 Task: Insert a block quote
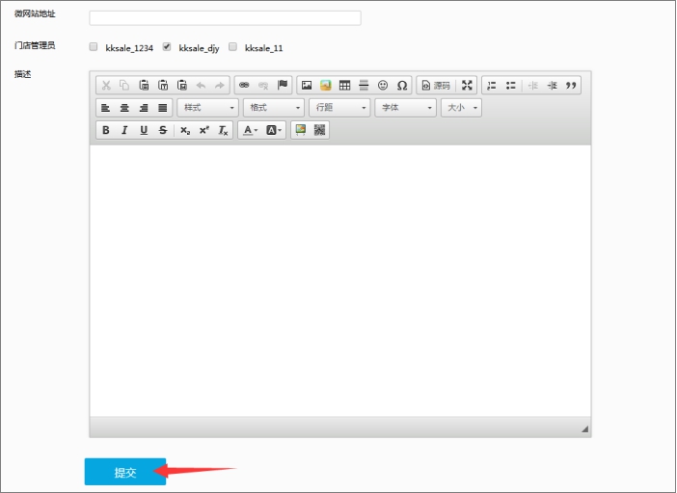[571, 86]
